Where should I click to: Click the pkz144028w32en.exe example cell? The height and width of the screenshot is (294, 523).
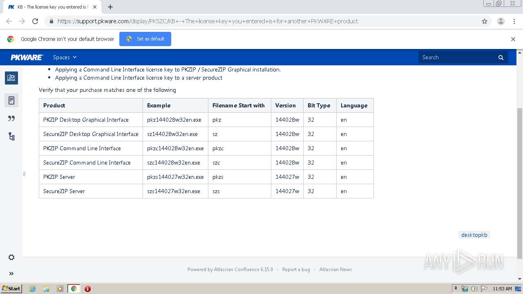tap(175, 120)
